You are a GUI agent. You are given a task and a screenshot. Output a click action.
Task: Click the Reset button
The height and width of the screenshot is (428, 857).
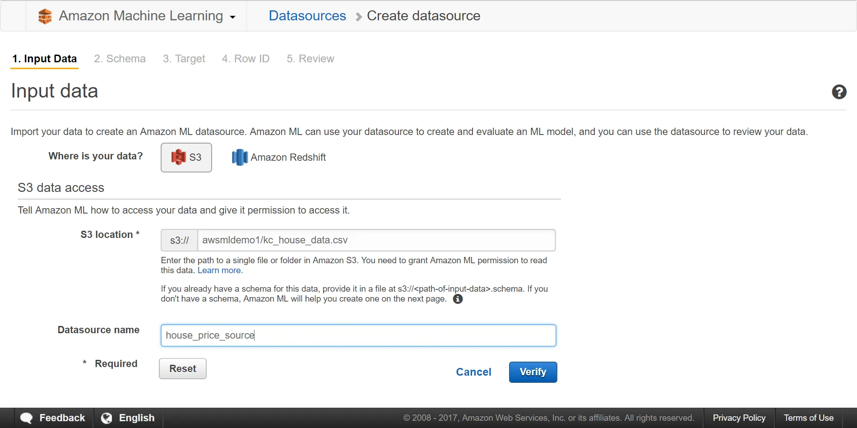(183, 369)
